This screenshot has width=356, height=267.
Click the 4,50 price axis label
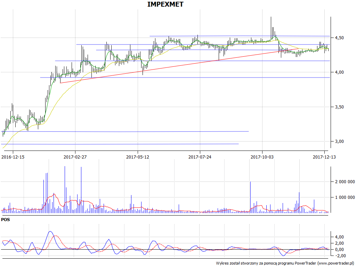(339, 38)
